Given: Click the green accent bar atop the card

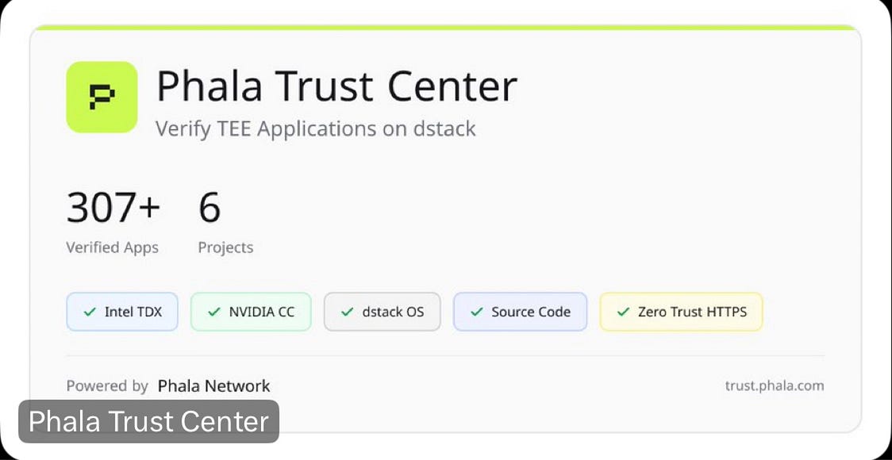Looking at the screenshot, I should [x=444, y=26].
